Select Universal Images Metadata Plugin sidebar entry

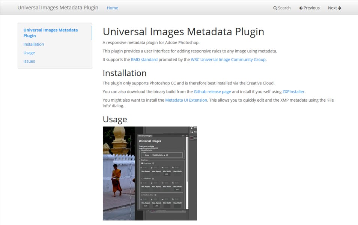(50, 33)
